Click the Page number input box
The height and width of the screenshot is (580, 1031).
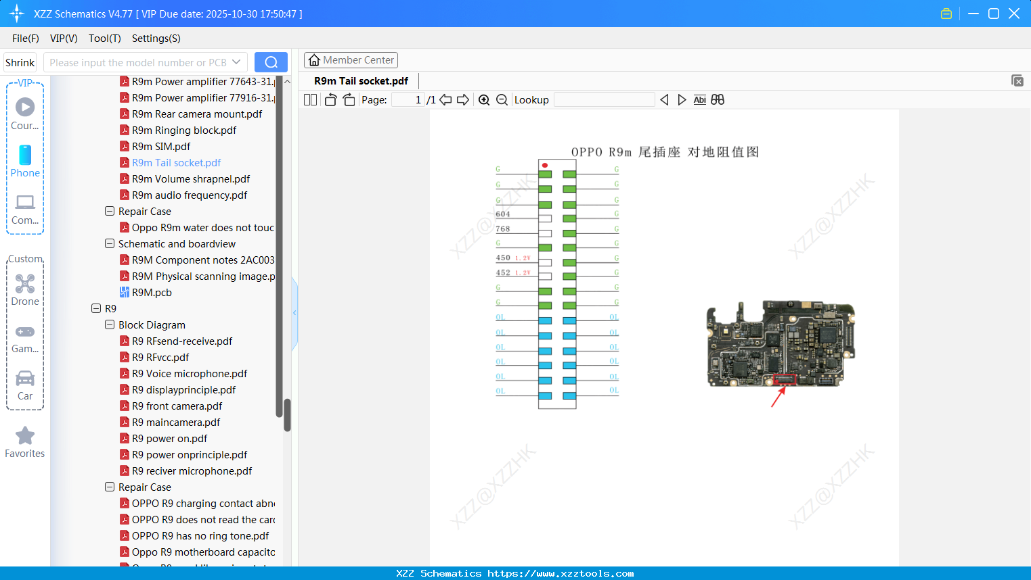click(x=408, y=100)
